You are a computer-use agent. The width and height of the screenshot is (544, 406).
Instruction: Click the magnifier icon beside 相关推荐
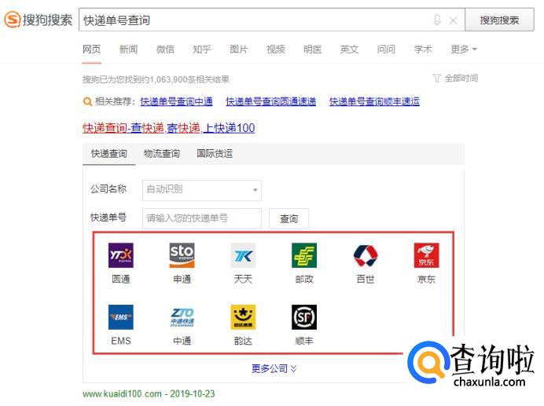[87, 101]
